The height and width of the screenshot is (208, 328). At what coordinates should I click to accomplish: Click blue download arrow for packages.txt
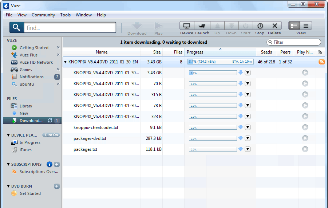[241, 149]
